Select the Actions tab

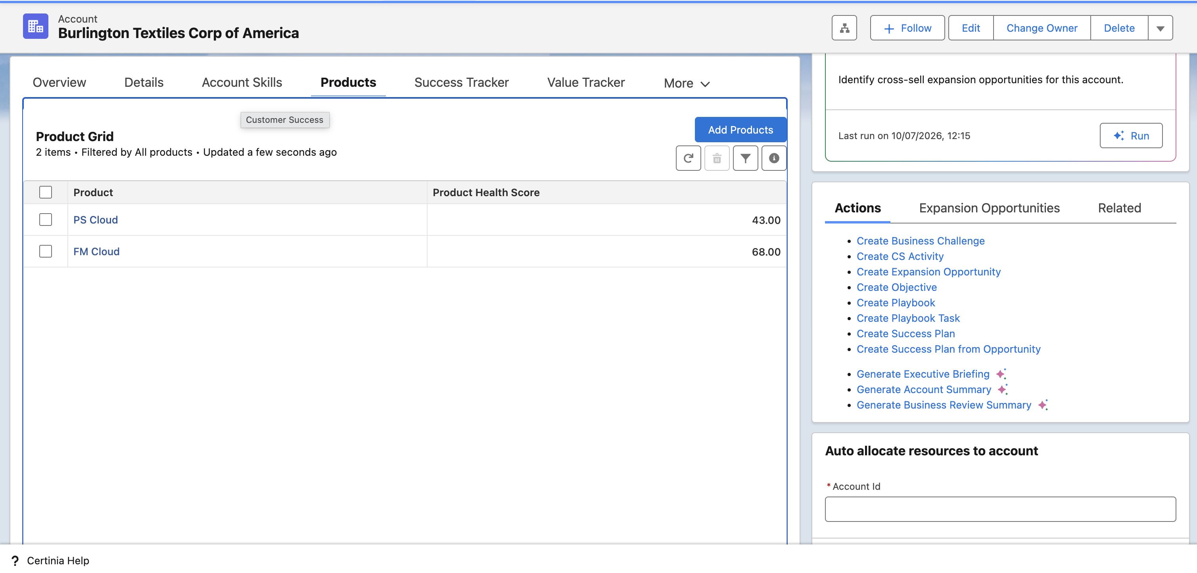857,208
